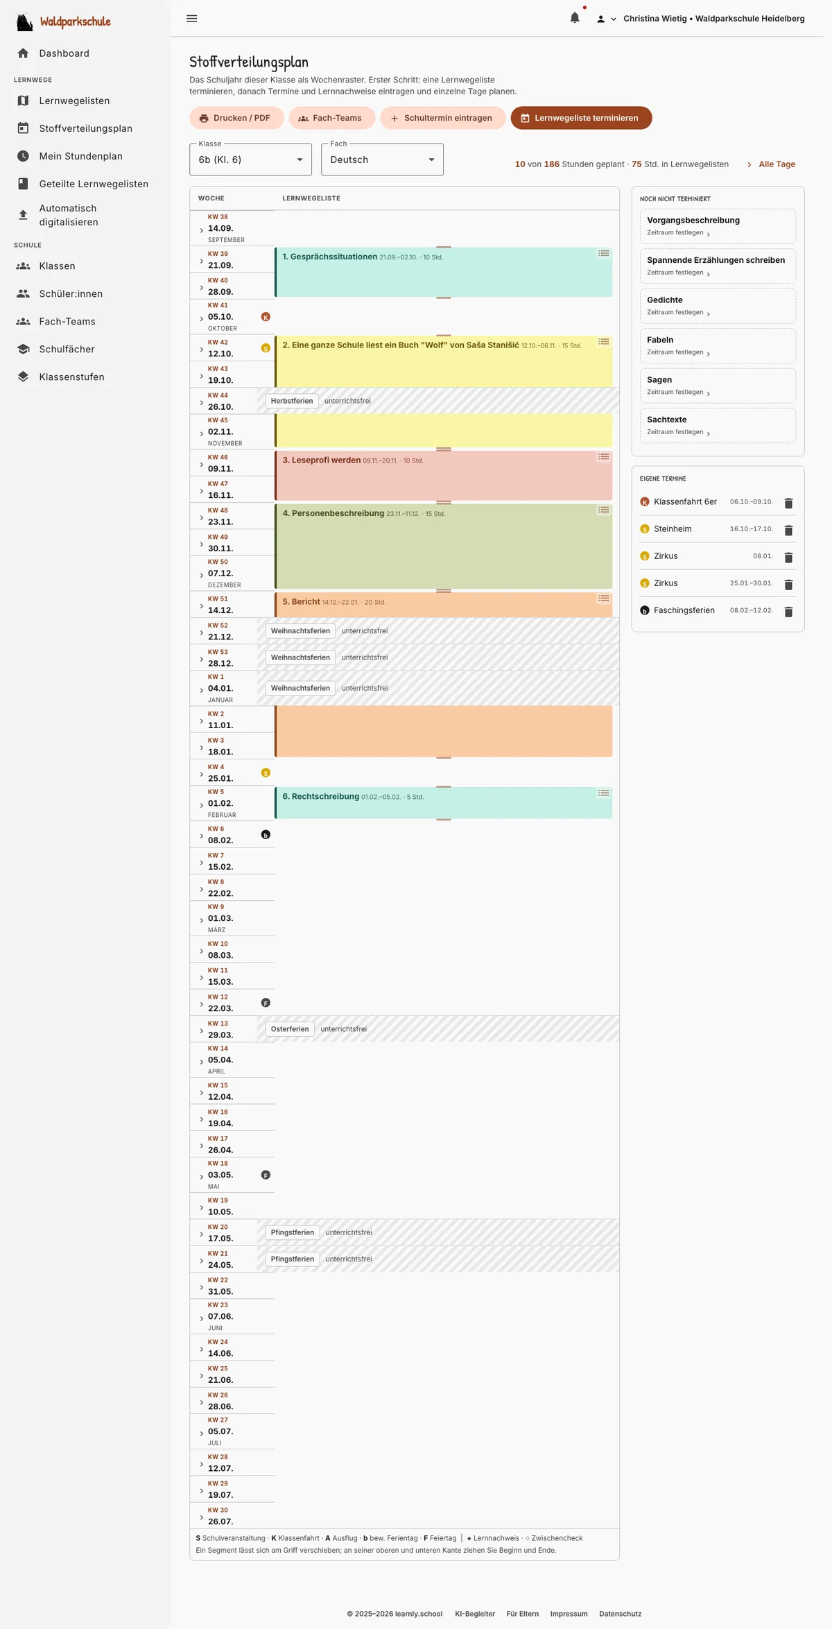Open user account menu icon

(x=600, y=19)
